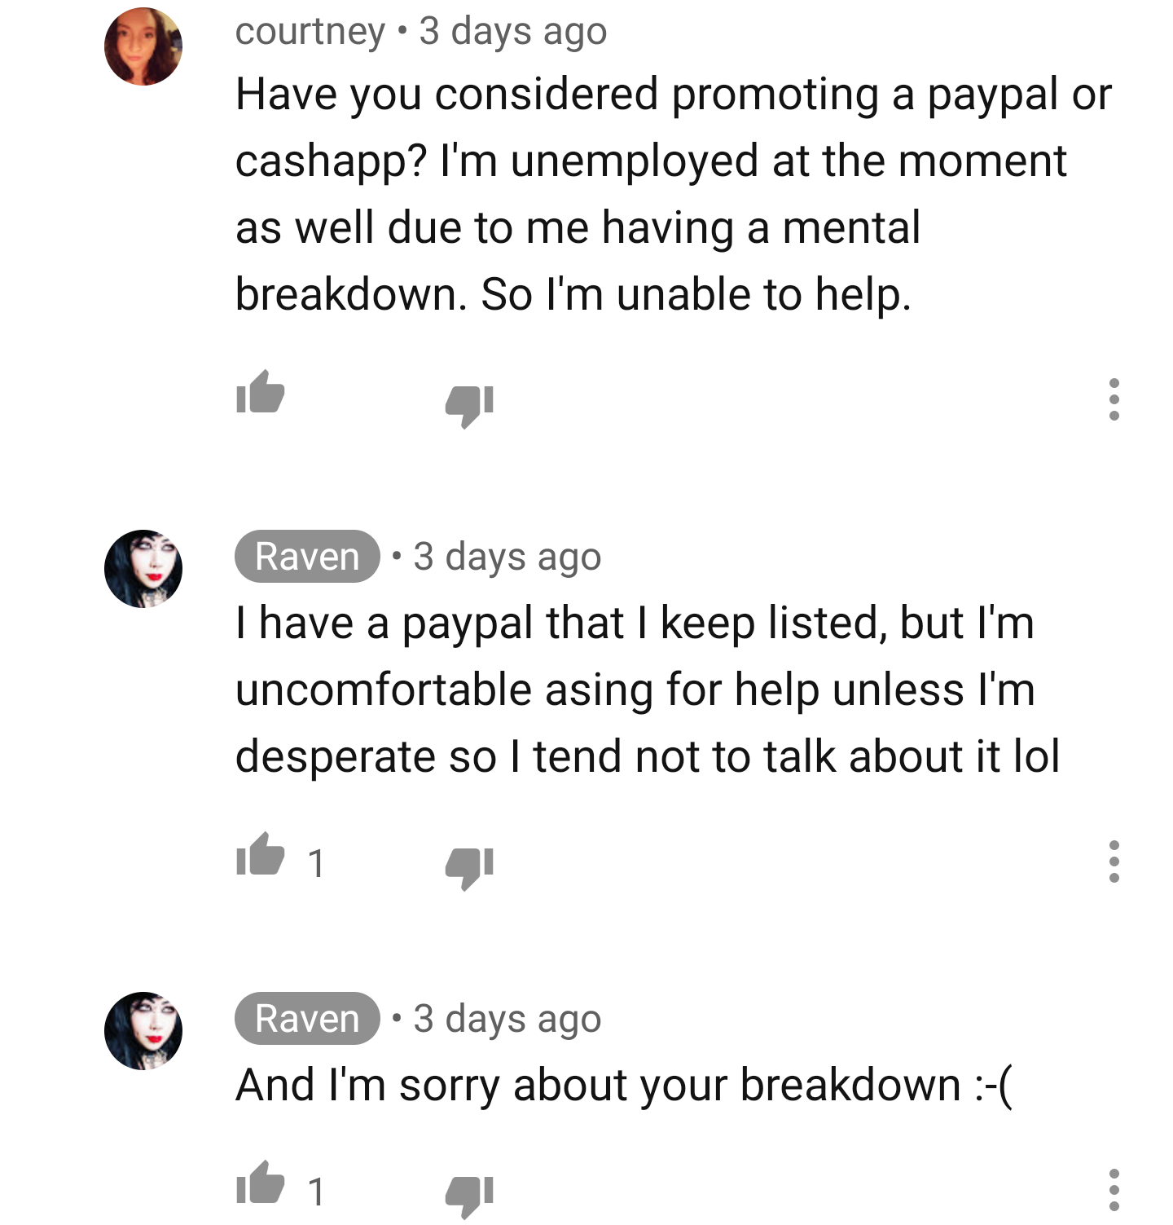Image resolution: width=1173 pixels, height=1225 pixels.
Task: Like Raven's 'sorry about your breakdown' reply
Action: [260, 1182]
